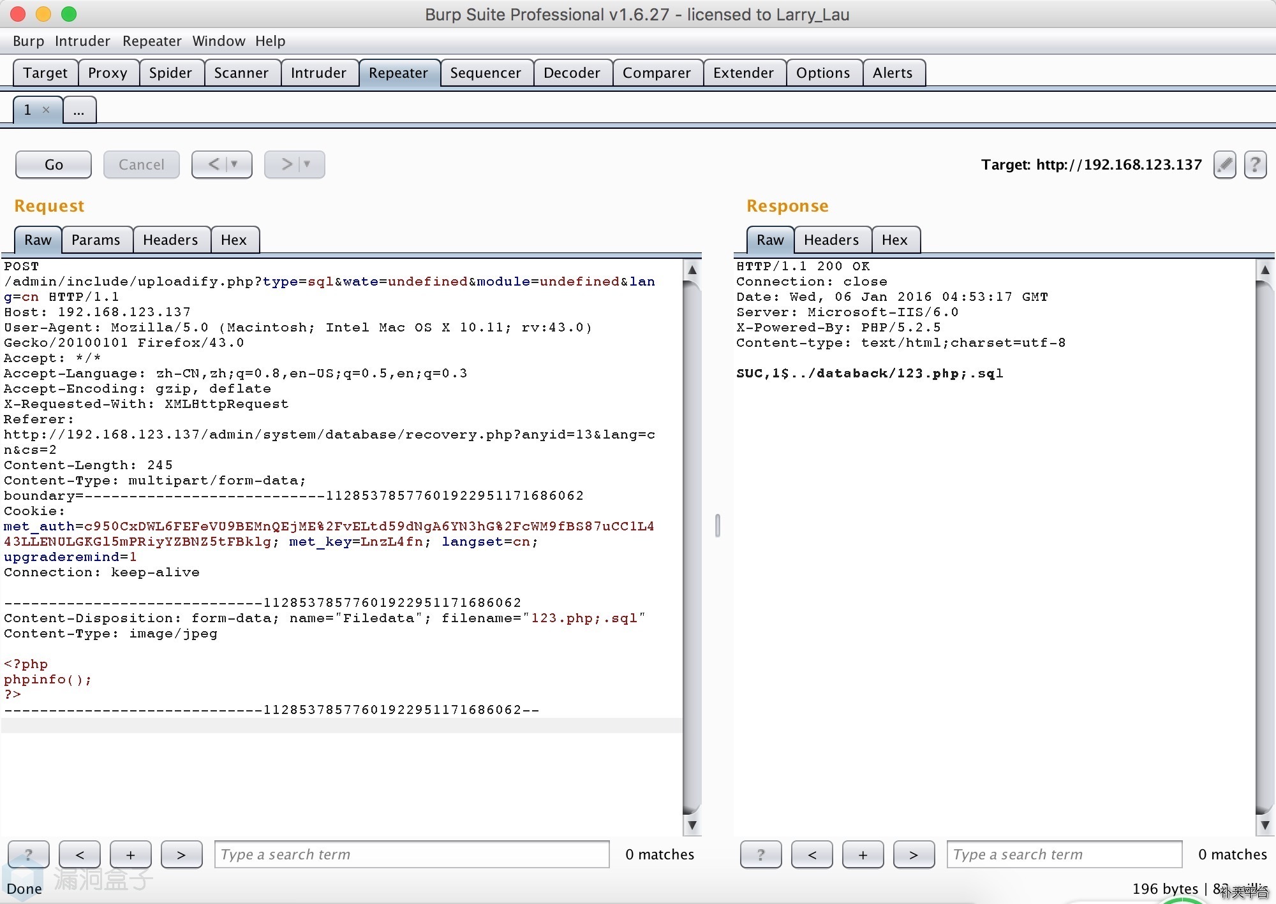Viewport: 1276px width, 904px height.
Task: Click the response vertical scrollbar track
Action: [x=1265, y=548]
